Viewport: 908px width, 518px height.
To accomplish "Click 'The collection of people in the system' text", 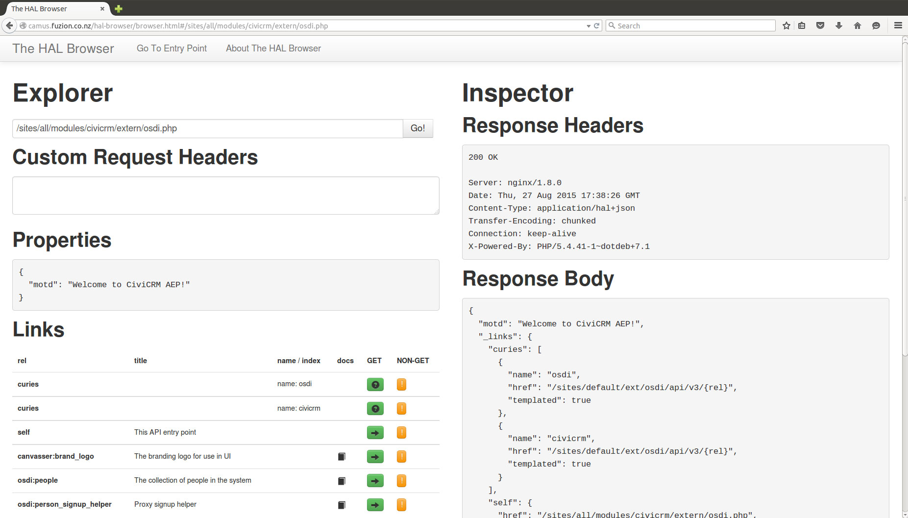I will (x=193, y=480).
